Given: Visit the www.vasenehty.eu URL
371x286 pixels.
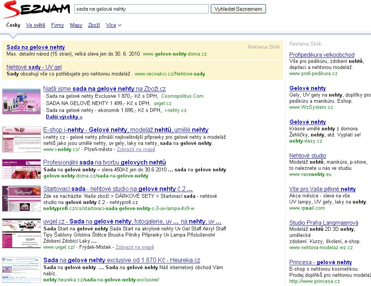Looking at the screenshot, I should [310, 174].
